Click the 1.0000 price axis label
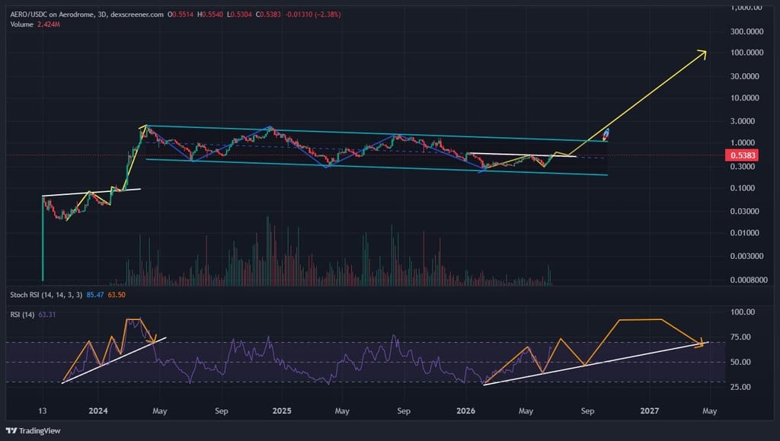Viewport: 780px width, 441px height. coord(743,142)
